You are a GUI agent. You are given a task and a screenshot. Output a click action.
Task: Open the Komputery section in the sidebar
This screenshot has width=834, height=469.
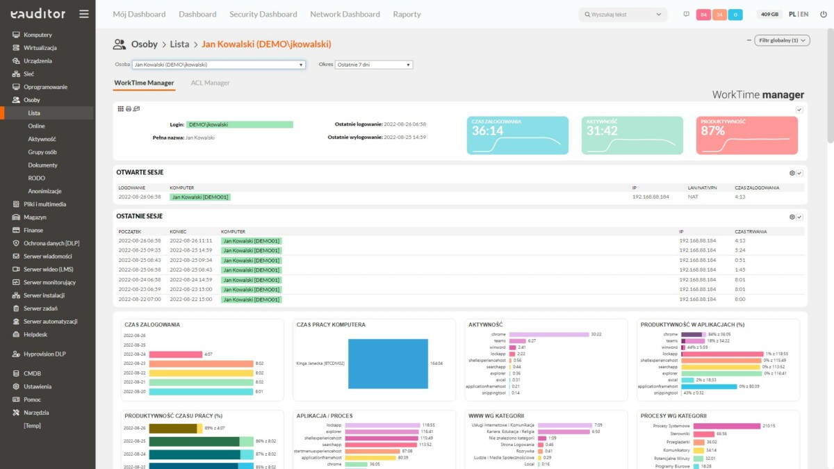(x=38, y=33)
